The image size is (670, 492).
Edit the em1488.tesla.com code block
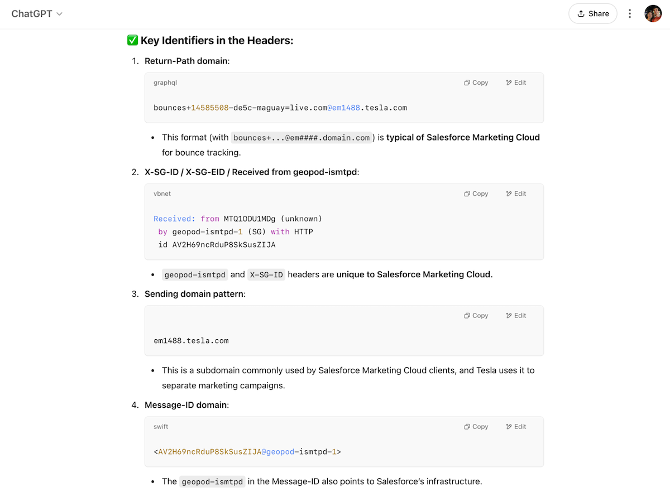pos(516,315)
